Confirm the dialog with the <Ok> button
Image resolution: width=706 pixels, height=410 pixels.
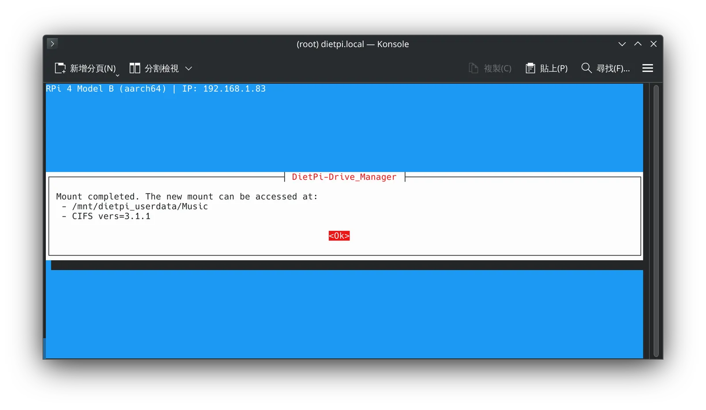coord(339,236)
